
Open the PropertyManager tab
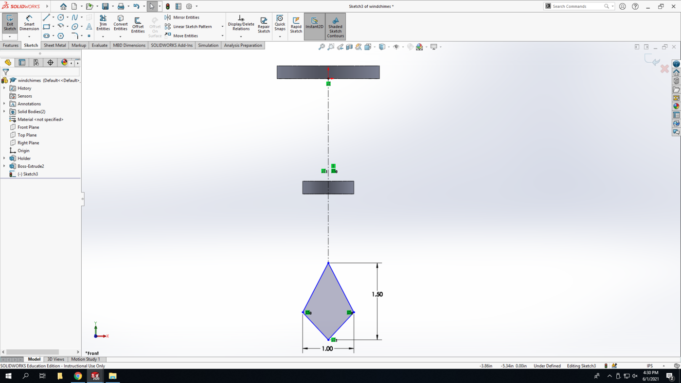pos(22,62)
